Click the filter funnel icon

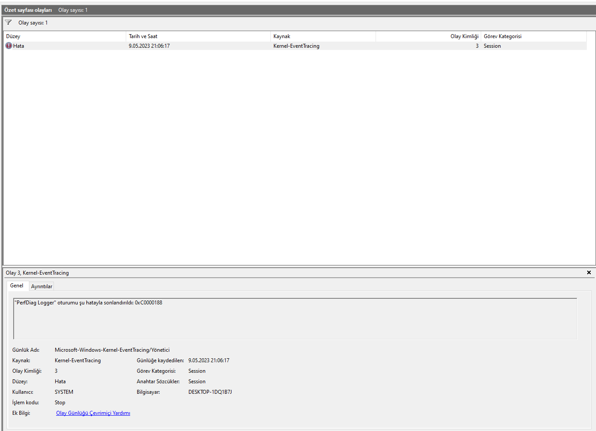pos(8,22)
